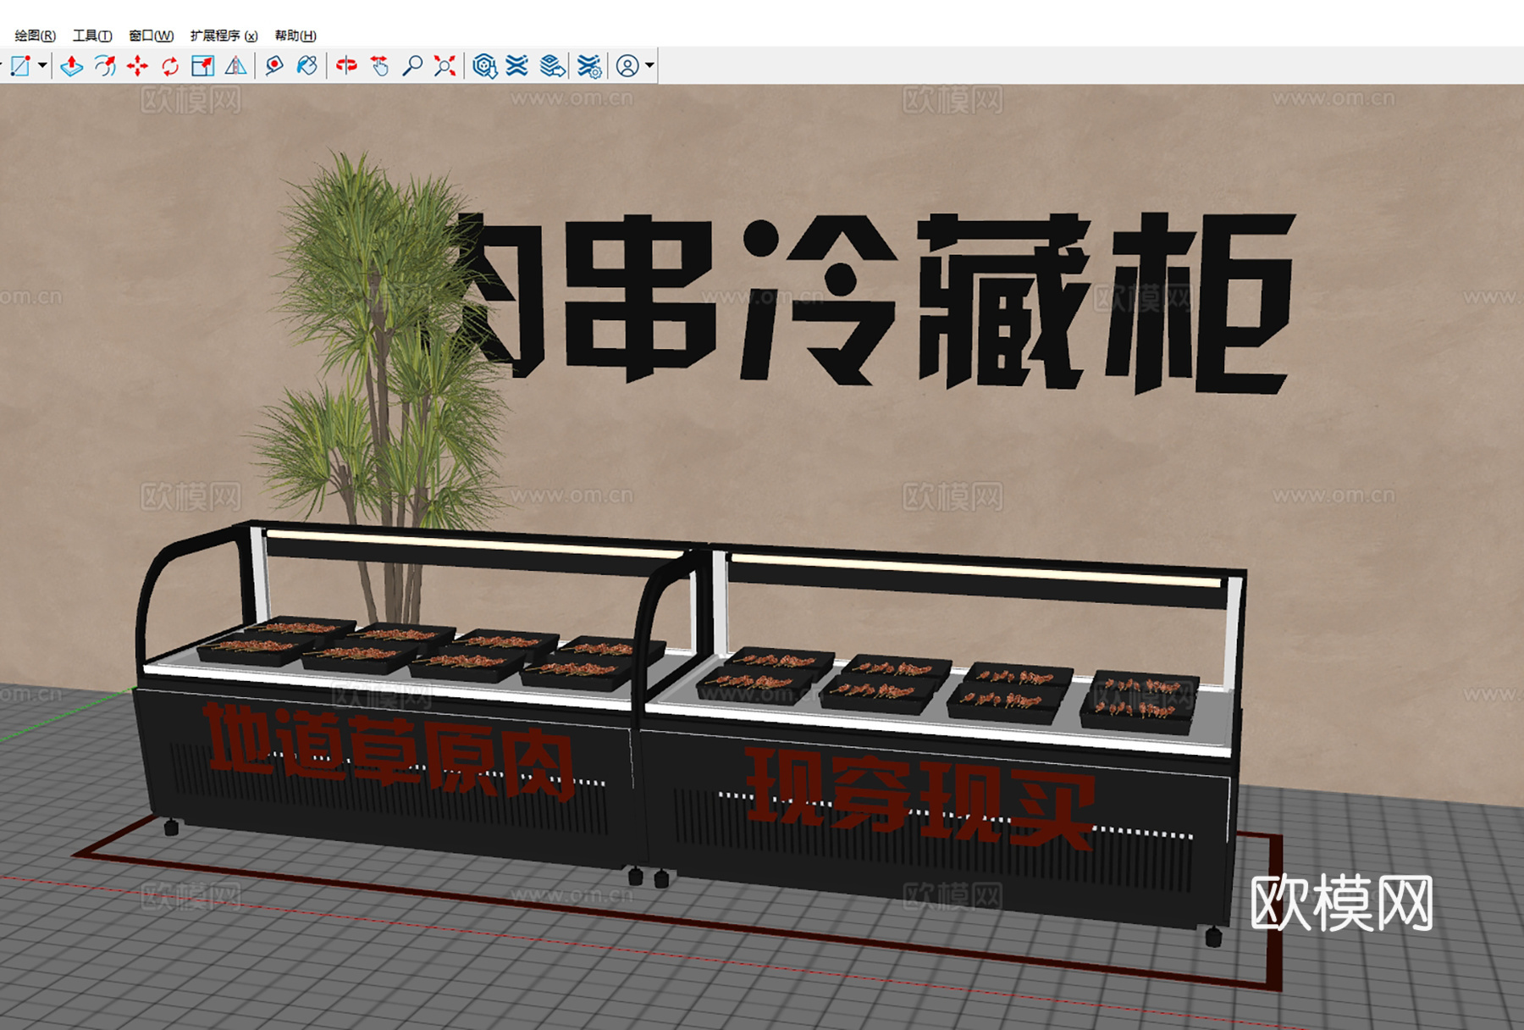Open the 工具(T) menu
This screenshot has width=1524, height=1030.
point(92,36)
